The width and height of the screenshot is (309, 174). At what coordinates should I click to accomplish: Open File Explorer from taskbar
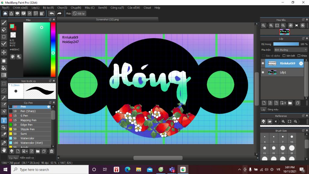point(139,169)
